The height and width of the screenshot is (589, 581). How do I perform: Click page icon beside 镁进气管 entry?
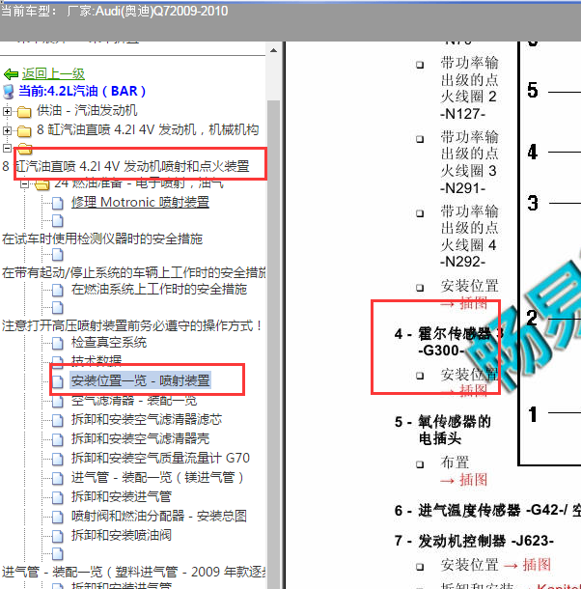pyautogui.click(x=57, y=478)
